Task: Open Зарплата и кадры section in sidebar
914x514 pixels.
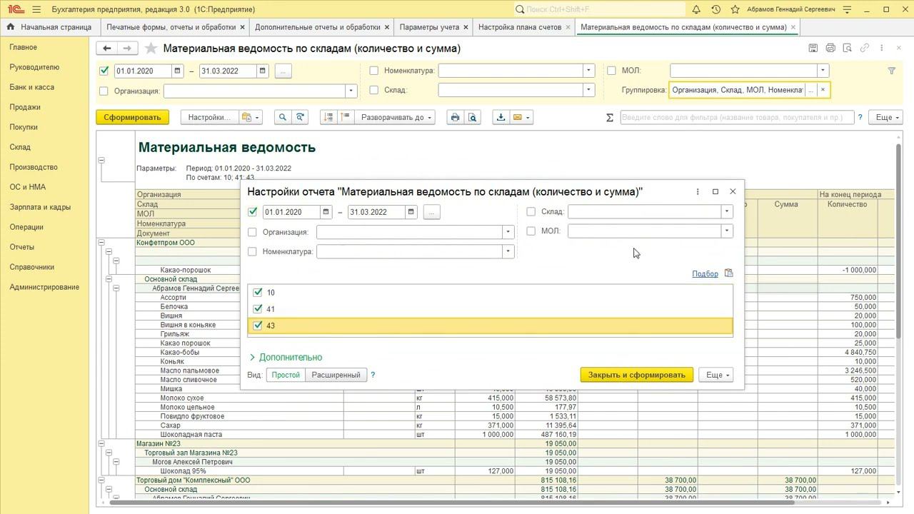Action: (x=40, y=207)
